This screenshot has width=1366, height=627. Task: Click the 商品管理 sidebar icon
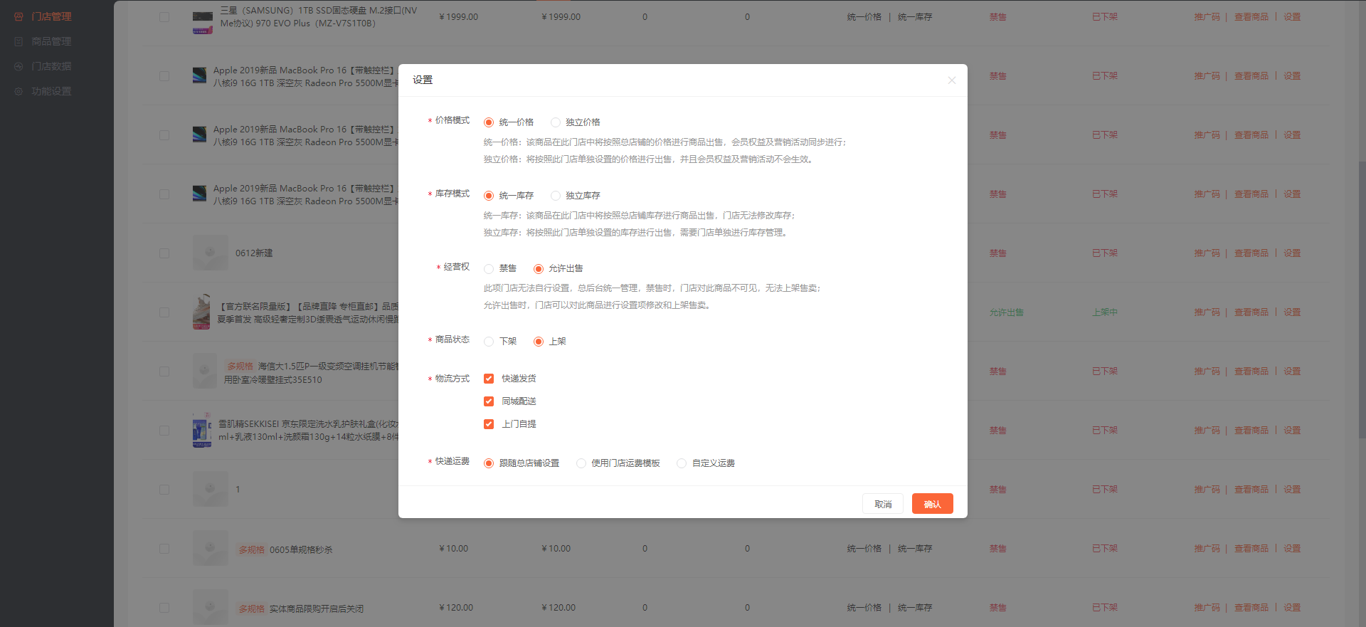(18, 41)
